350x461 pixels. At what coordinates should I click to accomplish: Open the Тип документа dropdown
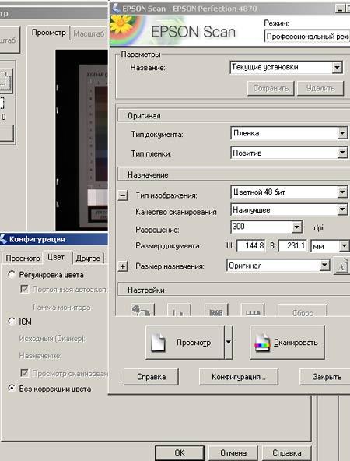pyautogui.click(x=342, y=133)
